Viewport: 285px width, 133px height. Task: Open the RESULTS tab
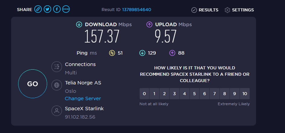(x=205, y=10)
